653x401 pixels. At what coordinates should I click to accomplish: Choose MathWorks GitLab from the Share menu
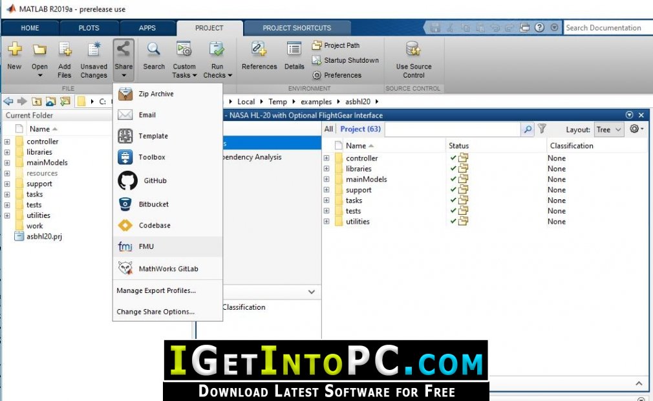point(168,268)
